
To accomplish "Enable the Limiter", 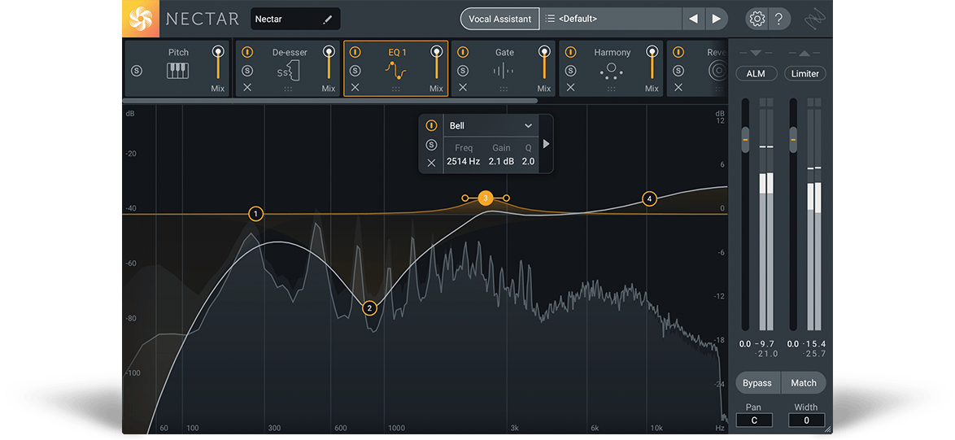I will [x=805, y=74].
